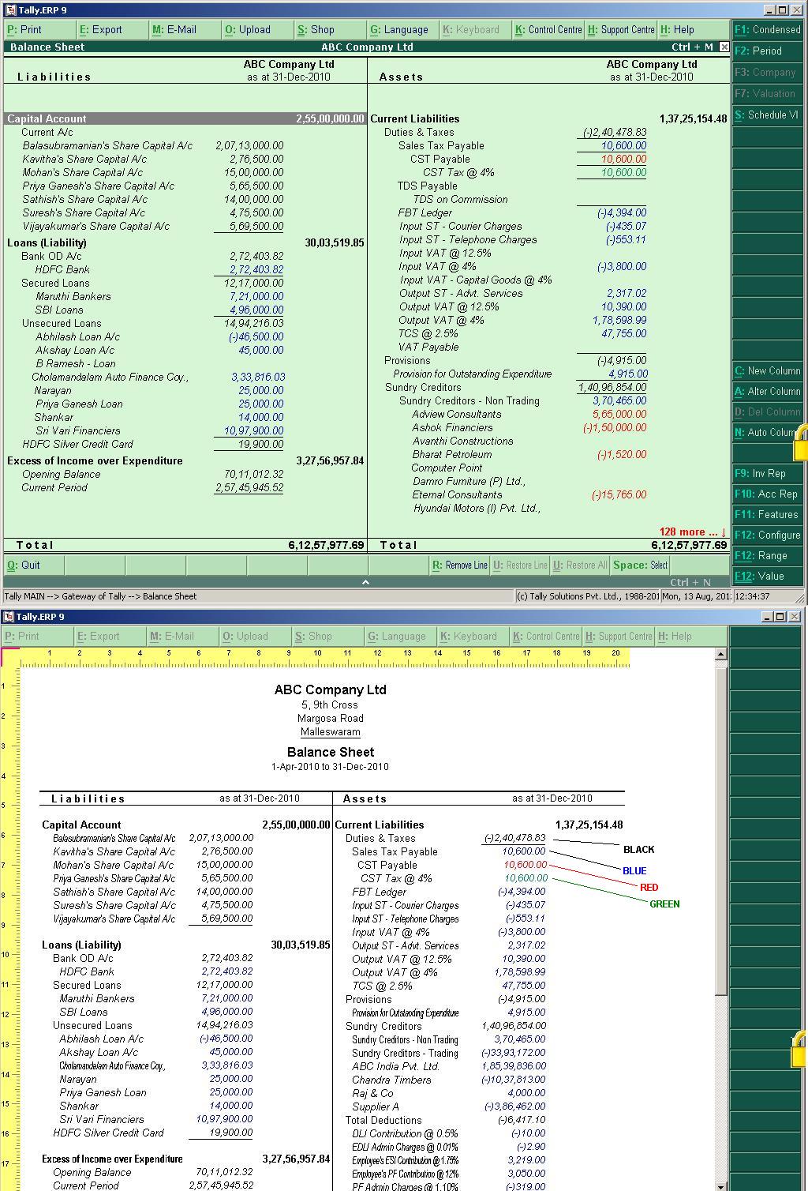Click the Gateway of Tally breadcrumb path

pos(100,596)
